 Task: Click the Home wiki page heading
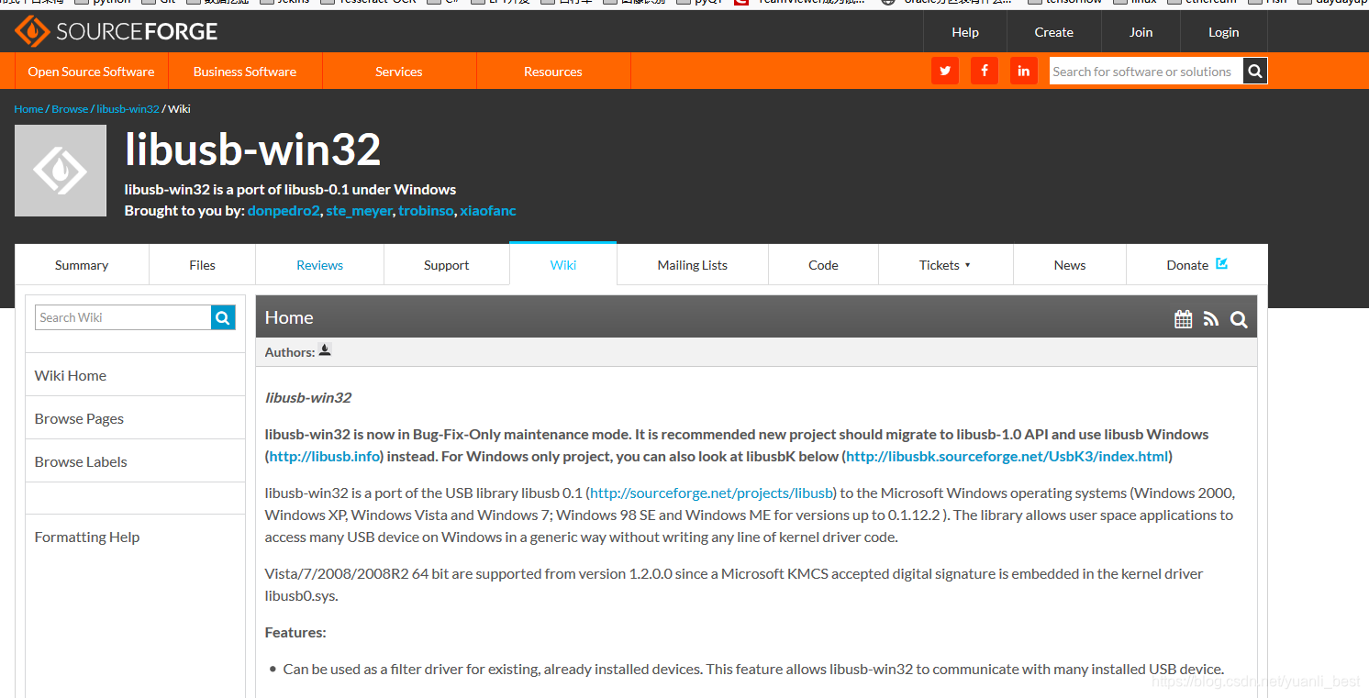(289, 317)
